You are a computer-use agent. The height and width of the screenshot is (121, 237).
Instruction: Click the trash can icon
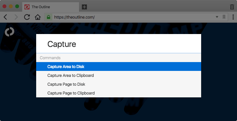coord(232,7)
